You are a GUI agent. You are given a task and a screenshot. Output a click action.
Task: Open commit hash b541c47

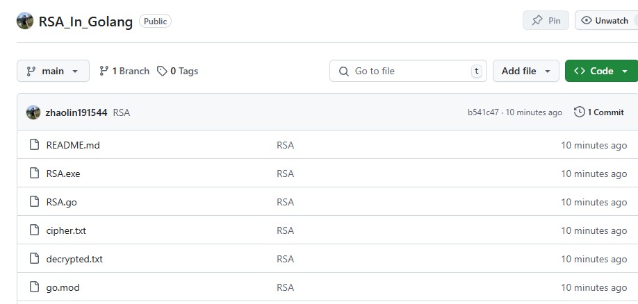click(483, 112)
